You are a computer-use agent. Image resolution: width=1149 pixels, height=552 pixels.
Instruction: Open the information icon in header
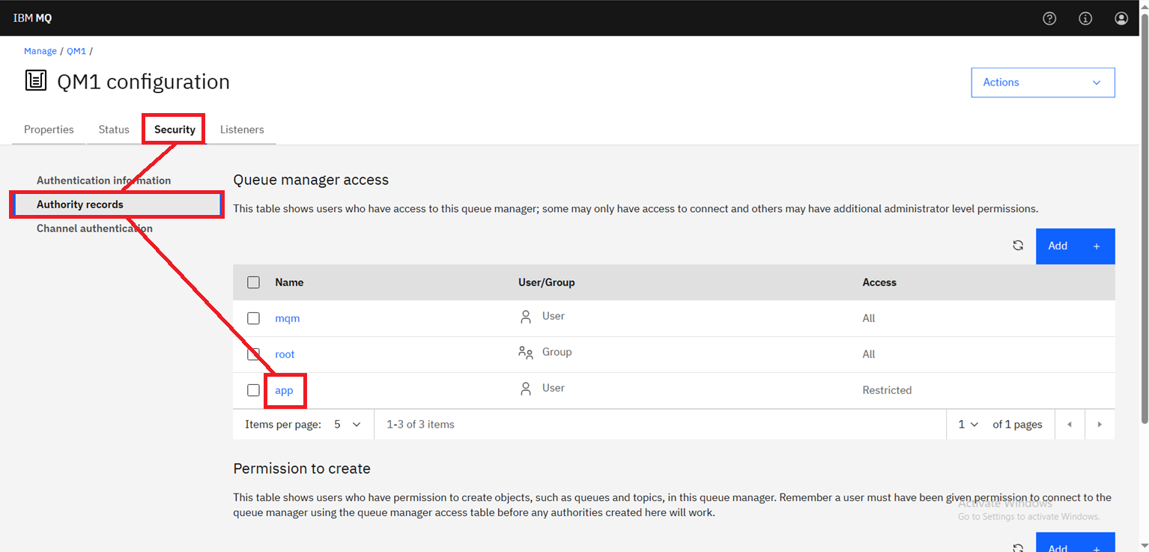click(1085, 19)
